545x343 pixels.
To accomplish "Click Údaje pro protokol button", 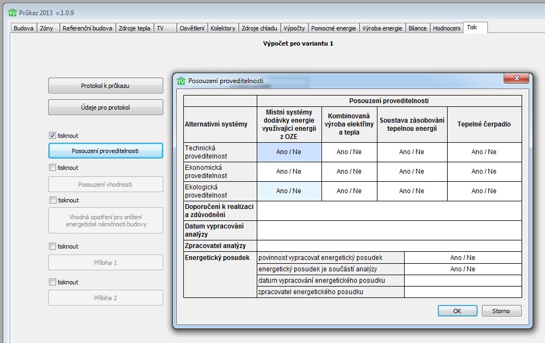I will (106, 107).
